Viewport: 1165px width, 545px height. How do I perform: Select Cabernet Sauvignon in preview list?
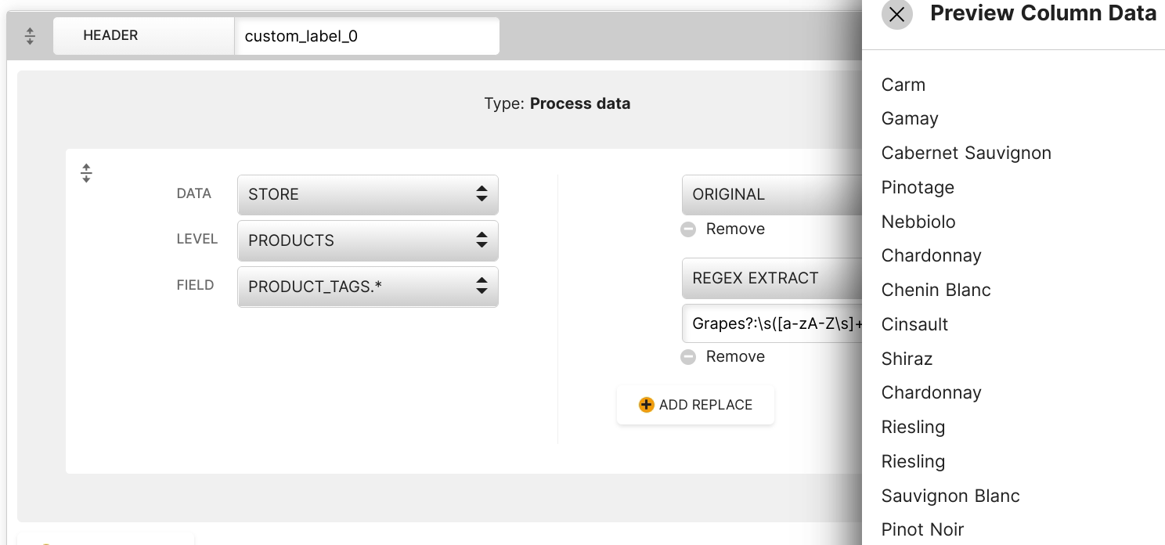966,153
